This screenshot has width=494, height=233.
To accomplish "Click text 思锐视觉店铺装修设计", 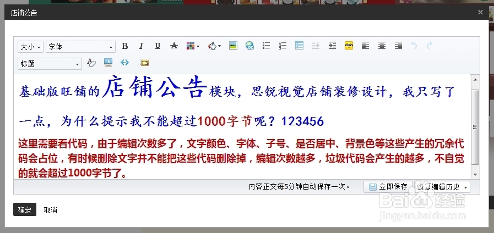I will click(319, 92).
